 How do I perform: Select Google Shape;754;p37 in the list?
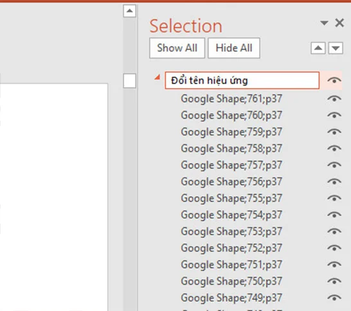tap(231, 215)
